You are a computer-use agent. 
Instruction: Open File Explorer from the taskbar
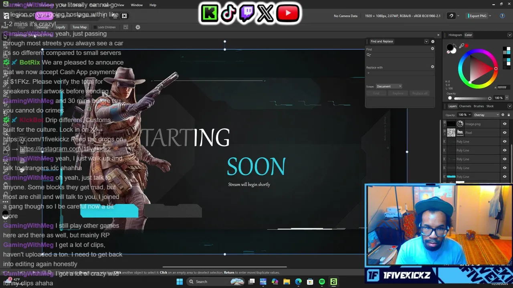coord(287,282)
